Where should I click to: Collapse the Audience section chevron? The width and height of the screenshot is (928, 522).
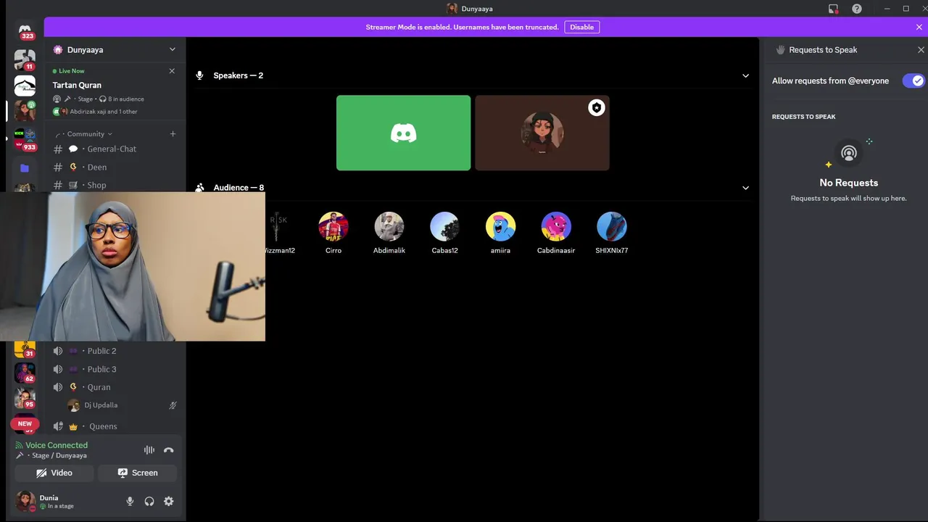(745, 188)
